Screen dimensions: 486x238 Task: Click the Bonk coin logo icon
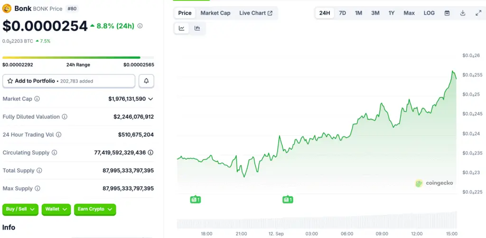tap(7, 9)
